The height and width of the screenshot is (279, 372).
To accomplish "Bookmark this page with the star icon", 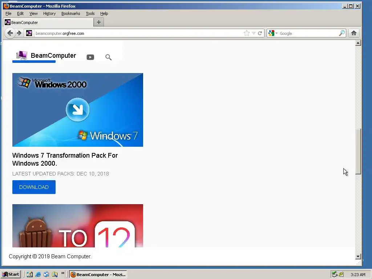I will [x=247, y=33].
